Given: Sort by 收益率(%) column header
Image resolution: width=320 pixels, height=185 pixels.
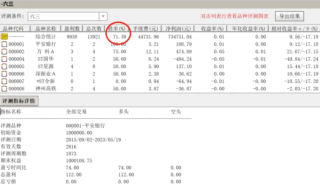Looking at the screenshot, I should (210, 29).
